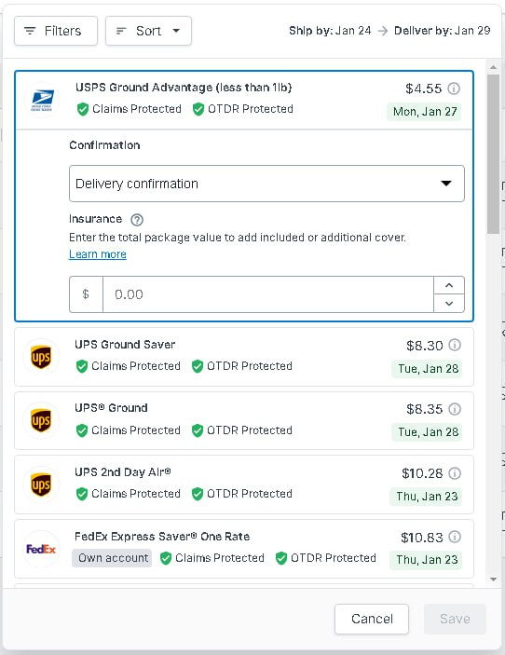Decrease insurance value with down arrow
The height and width of the screenshot is (655, 505).
tap(449, 304)
